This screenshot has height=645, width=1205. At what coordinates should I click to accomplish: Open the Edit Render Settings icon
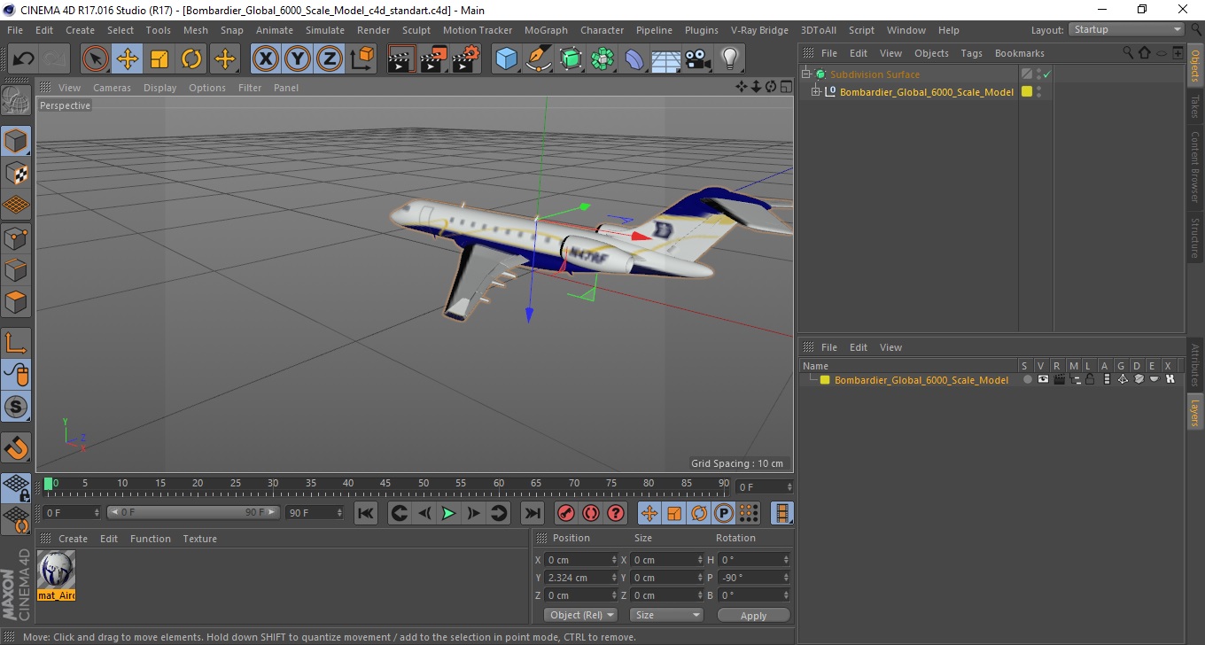[x=466, y=59]
